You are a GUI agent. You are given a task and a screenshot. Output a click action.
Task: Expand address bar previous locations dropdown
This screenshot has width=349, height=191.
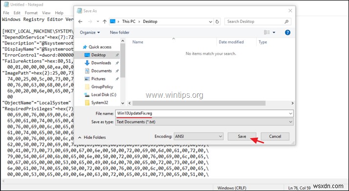(210, 22)
